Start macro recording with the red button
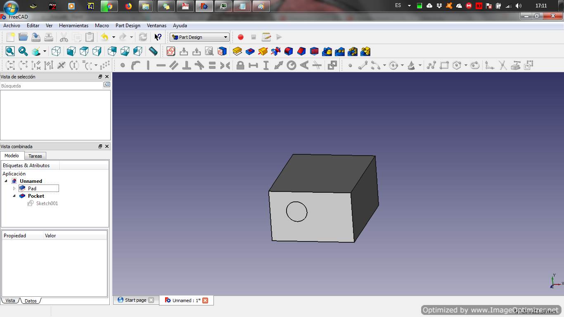This screenshot has width=564, height=317. [x=241, y=37]
